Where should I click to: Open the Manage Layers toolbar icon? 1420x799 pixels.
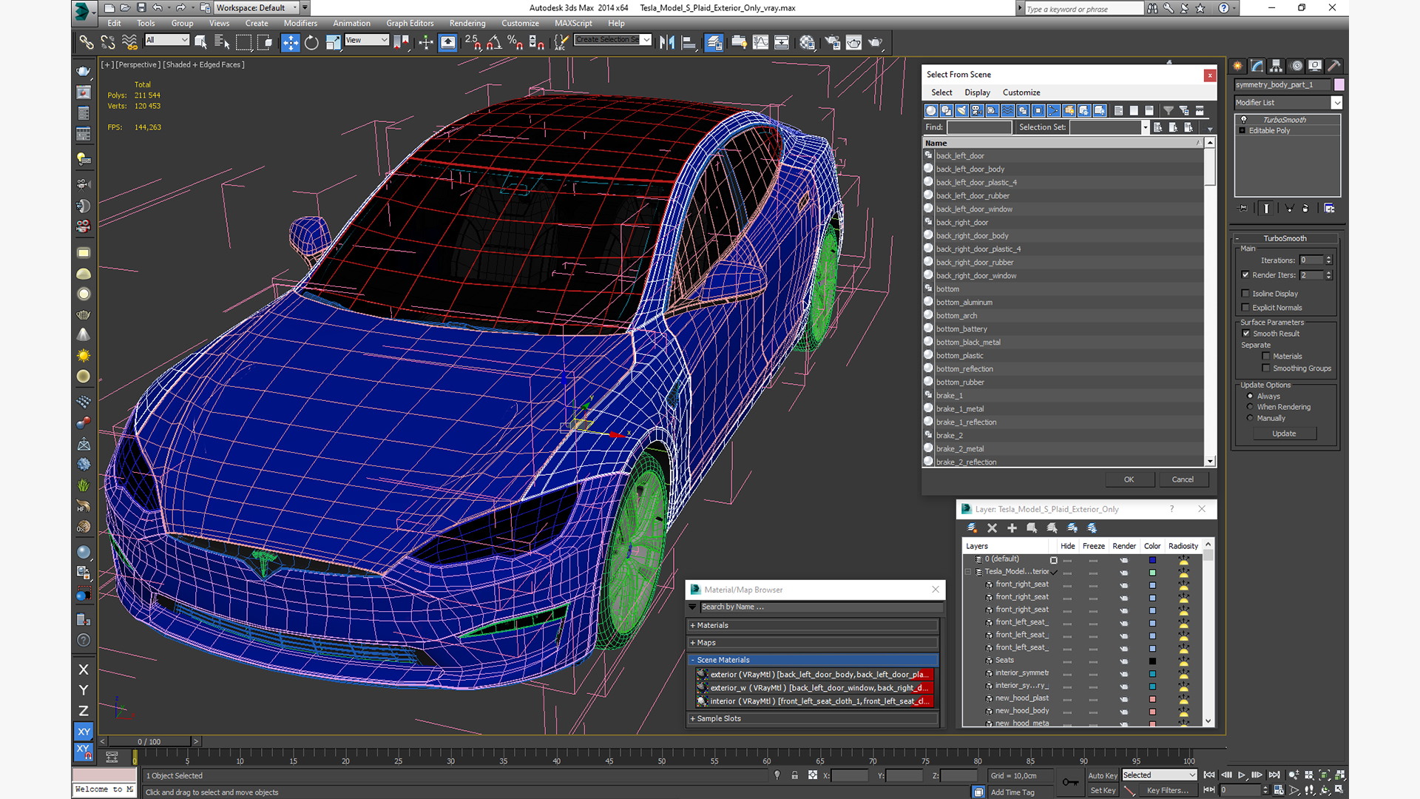[714, 42]
